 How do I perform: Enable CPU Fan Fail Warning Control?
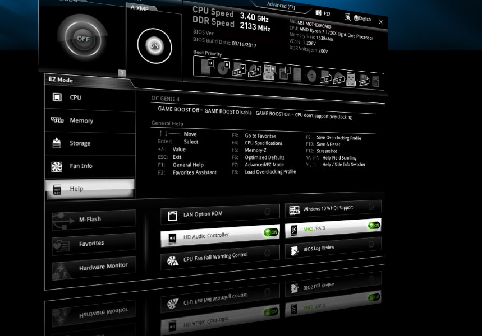220,257
